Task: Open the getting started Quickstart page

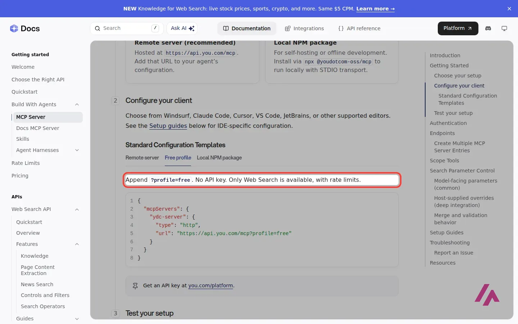Action: click(x=24, y=92)
